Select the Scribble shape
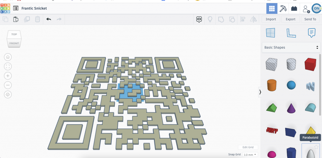 [x=310, y=86]
